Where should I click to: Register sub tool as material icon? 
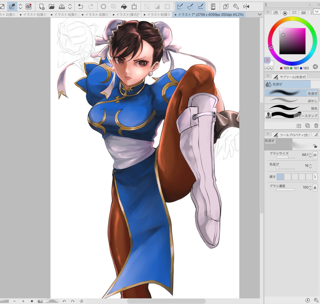(x=299, y=126)
